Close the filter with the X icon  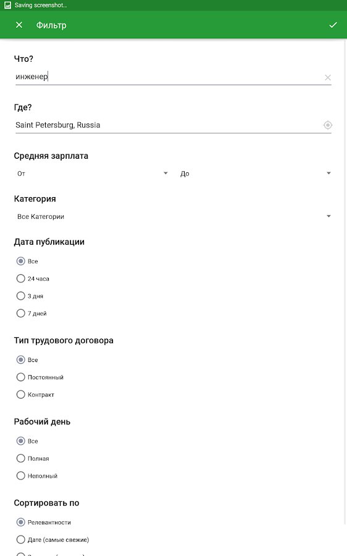[x=19, y=25]
